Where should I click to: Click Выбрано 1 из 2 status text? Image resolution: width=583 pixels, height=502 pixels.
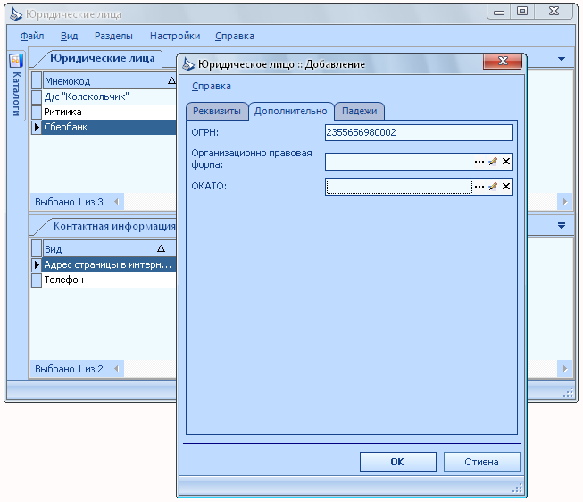pos(69,369)
